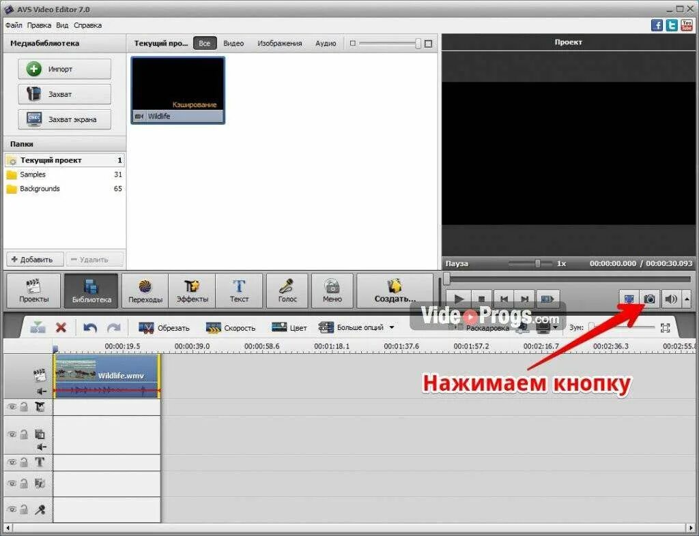Image resolution: width=699 pixels, height=536 pixels.
Task: Open the Захват capture option
Action: pyautogui.click(x=65, y=94)
